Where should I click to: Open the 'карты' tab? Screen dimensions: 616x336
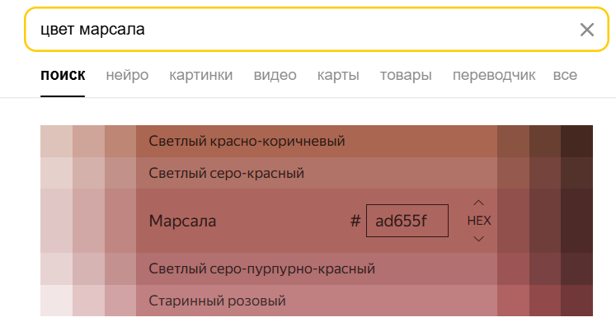point(338,76)
